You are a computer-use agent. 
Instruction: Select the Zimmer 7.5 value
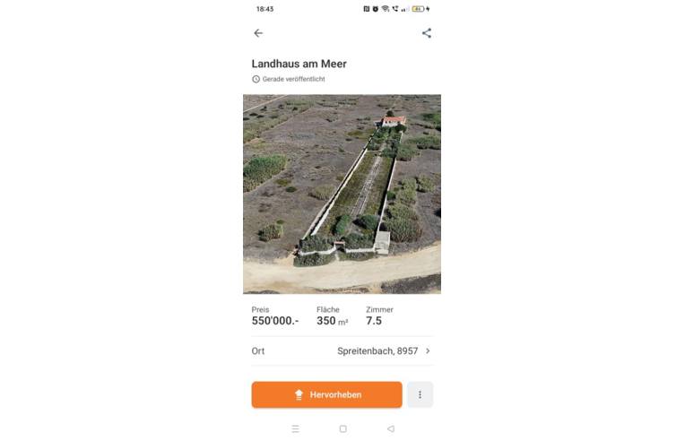pyautogui.click(x=374, y=321)
